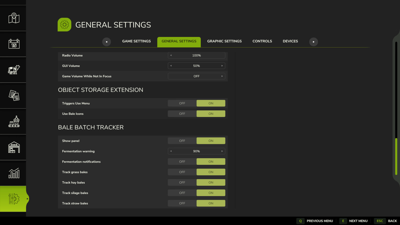Decrease GUI Volume with left arrow
Screen dimensions: 400x225
point(171,66)
